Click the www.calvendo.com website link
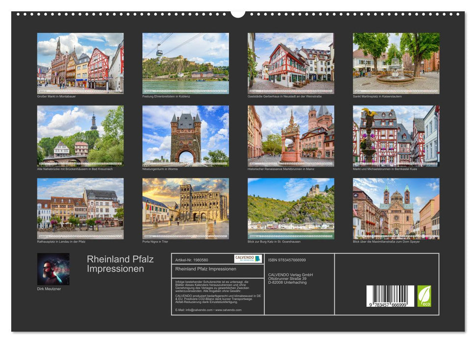The image size is (476, 343). tap(228, 310)
